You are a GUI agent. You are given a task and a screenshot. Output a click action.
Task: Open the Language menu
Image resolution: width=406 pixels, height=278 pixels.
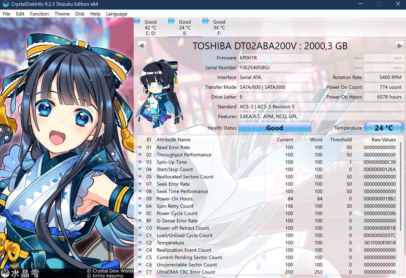pos(117,14)
